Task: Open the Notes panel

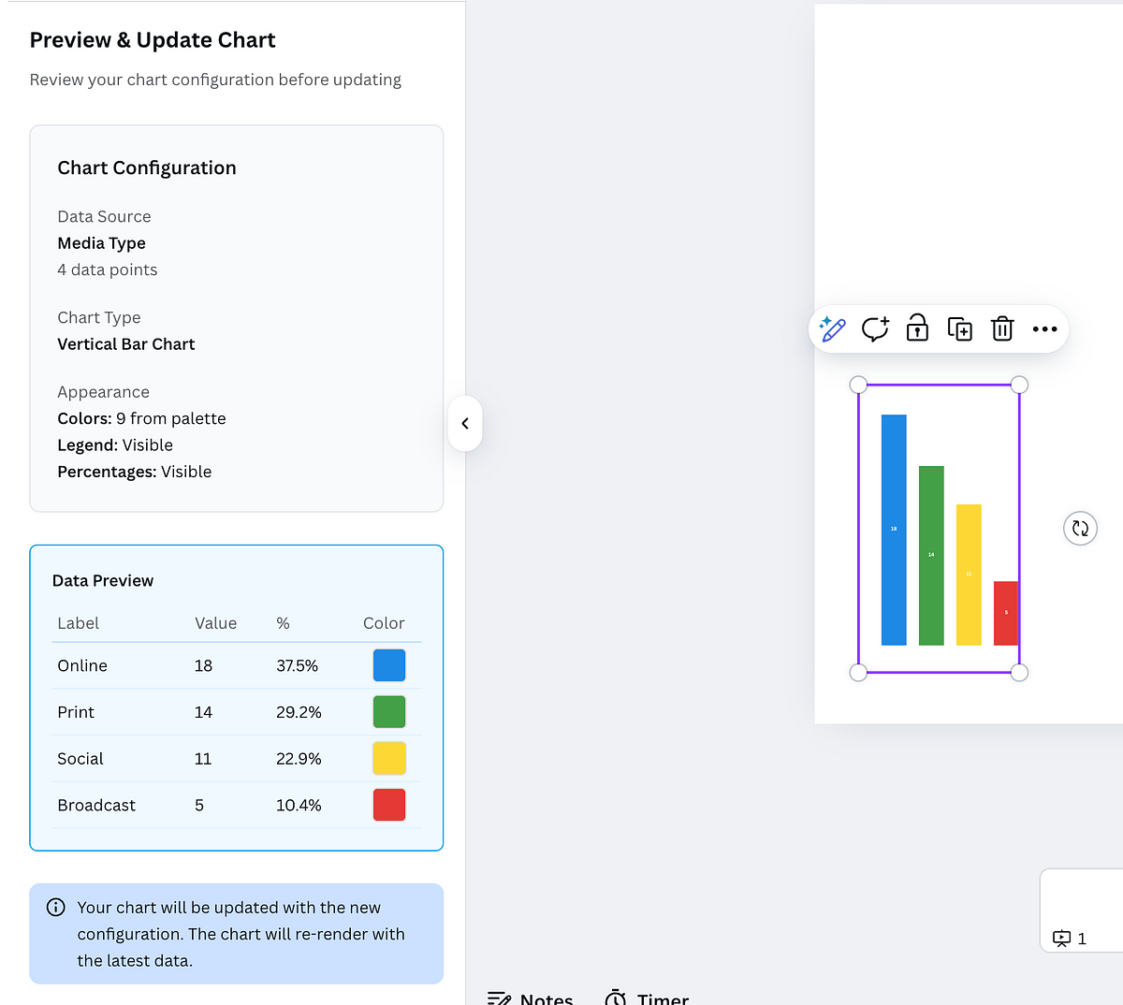Action: 531,998
